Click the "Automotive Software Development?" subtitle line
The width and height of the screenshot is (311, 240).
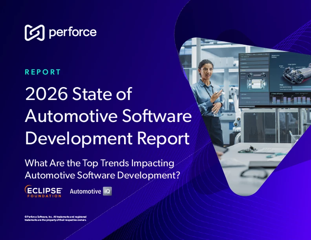(x=102, y=175)
